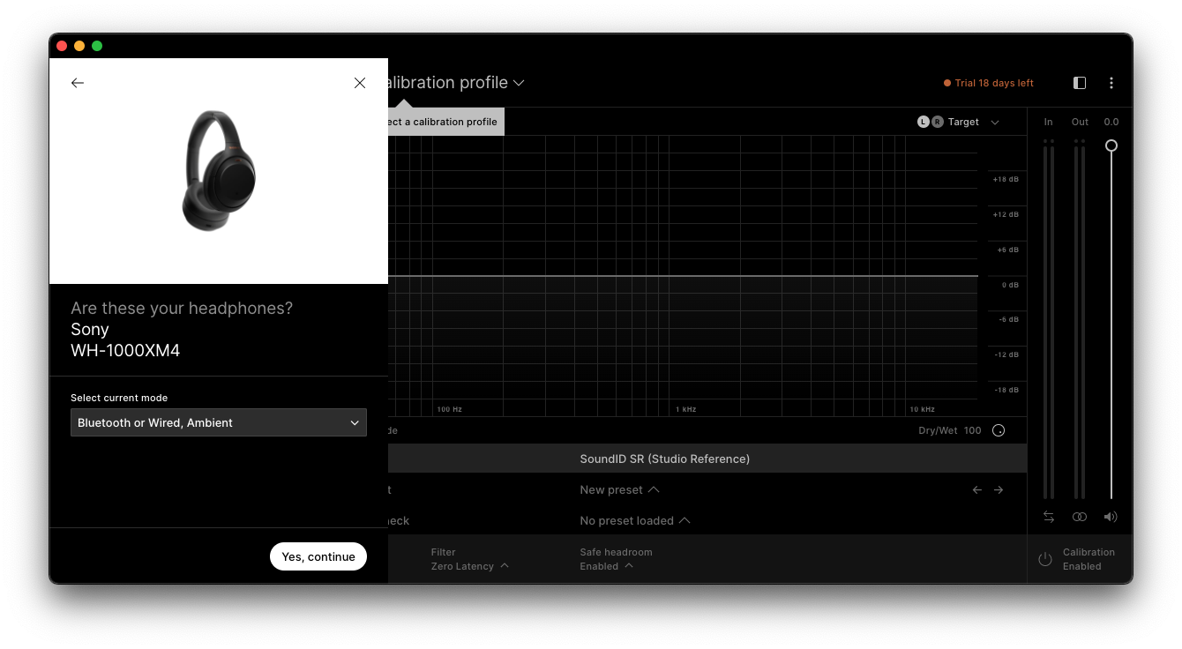Image resolution: width=1182 pixels, height=649 pixels.
Task: Go to next preset with right arrow
Action: pos(999,489)
